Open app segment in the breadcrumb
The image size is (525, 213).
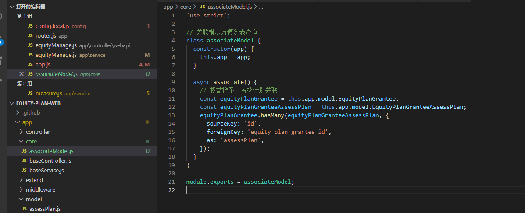[x=168, y=7]
